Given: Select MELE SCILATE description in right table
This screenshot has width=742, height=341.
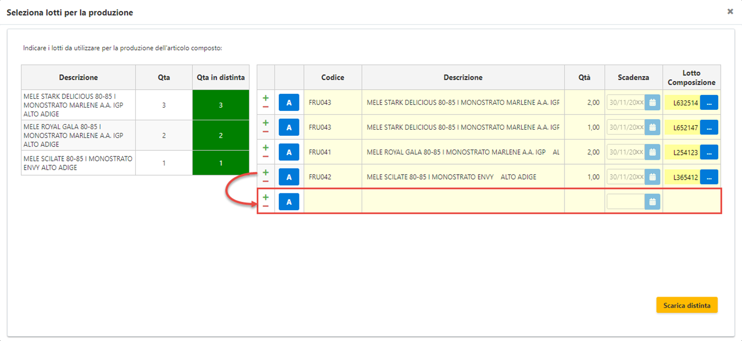Looking at the screenshot, I should tap(451, 177).
